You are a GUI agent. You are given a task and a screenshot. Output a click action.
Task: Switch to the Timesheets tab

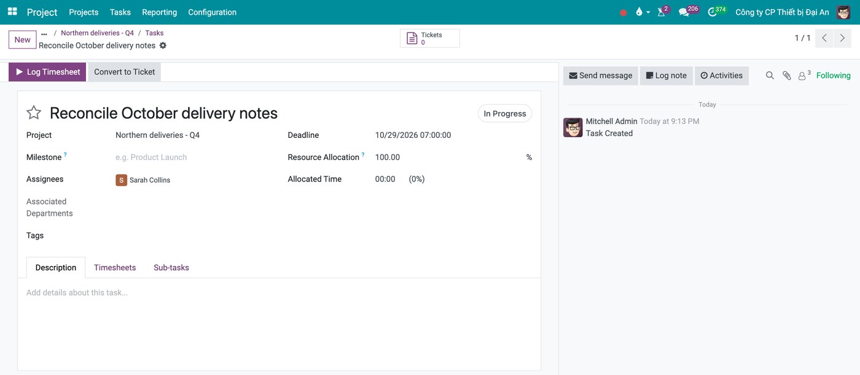pos(115,268)
